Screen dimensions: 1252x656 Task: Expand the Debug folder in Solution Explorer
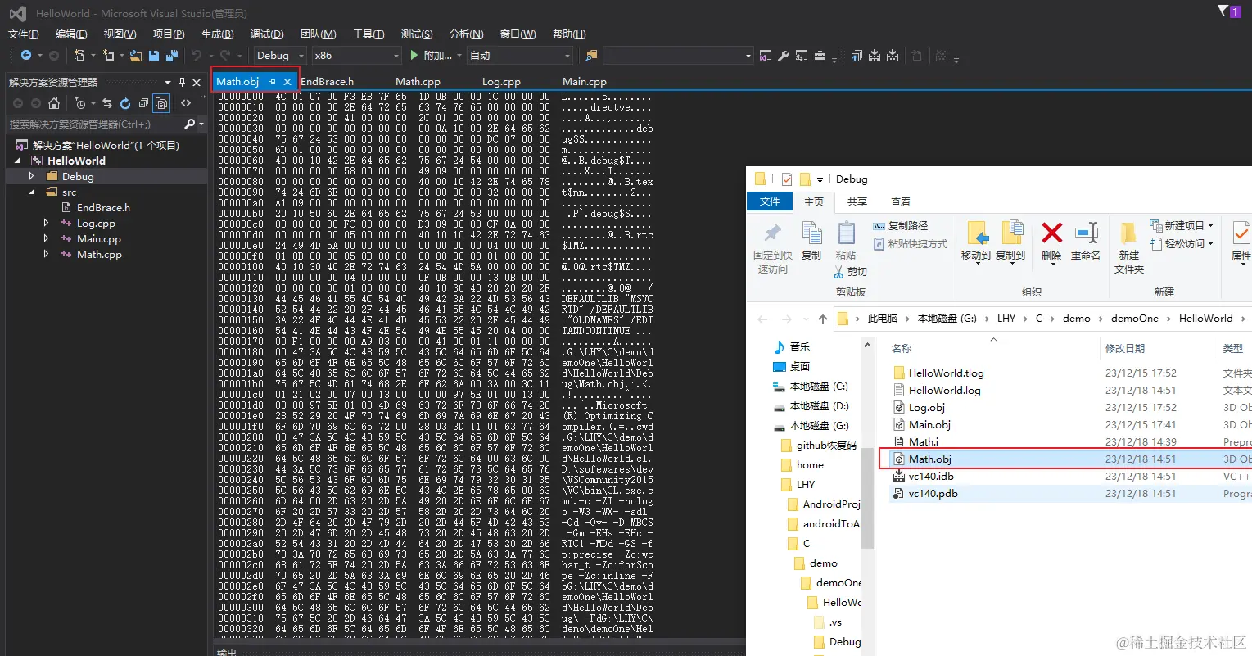pyautogui.click(x=32, y=176)
